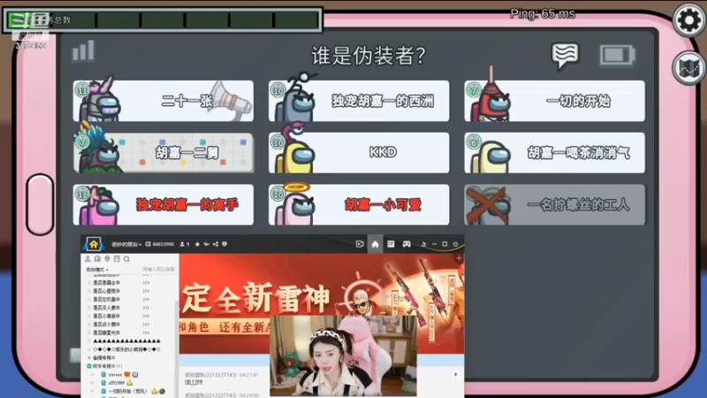Vote for player 胡嘉一二舅
Image resolution: width=707 pixels, height=398 pixels.
[163, 152]
